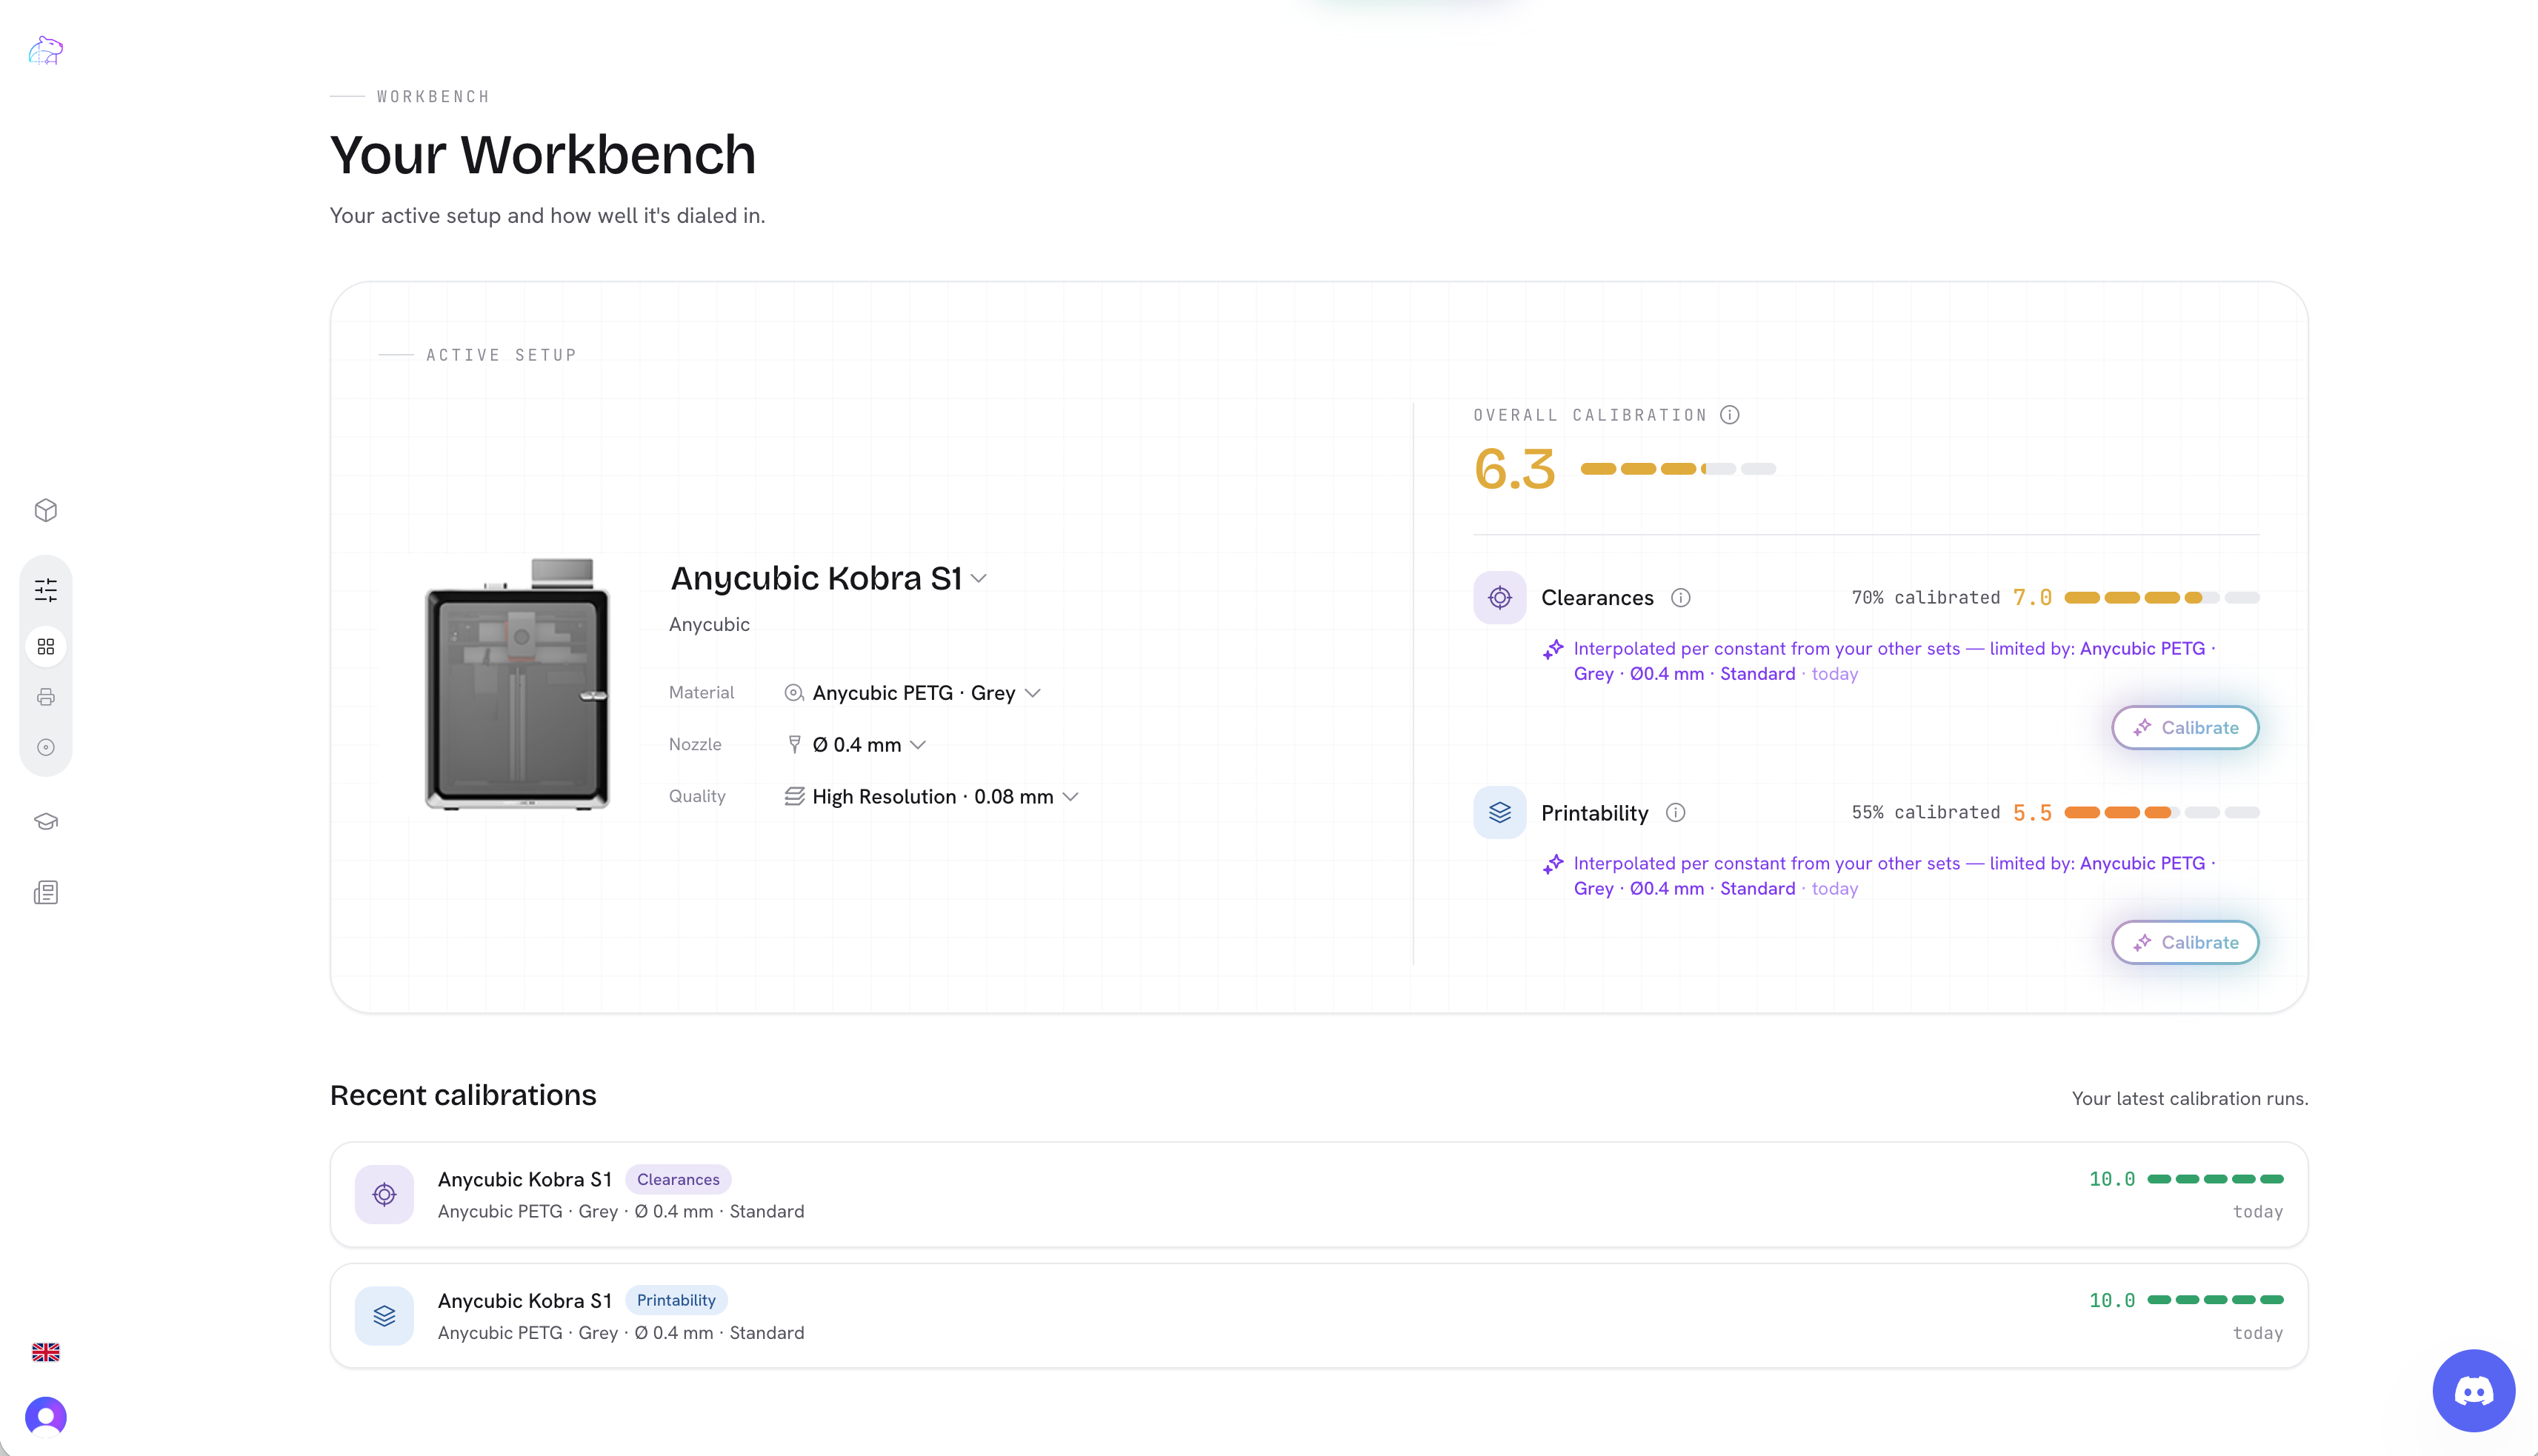Open Quality dropdown High Resolution · 0.08 mm

931,796
